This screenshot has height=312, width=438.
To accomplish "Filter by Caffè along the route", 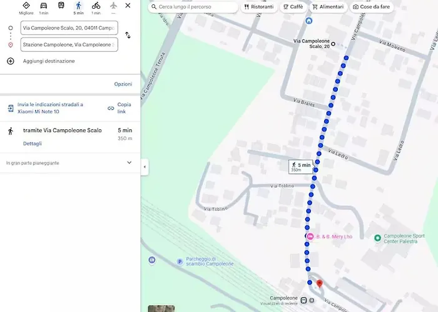I will 293,7.
